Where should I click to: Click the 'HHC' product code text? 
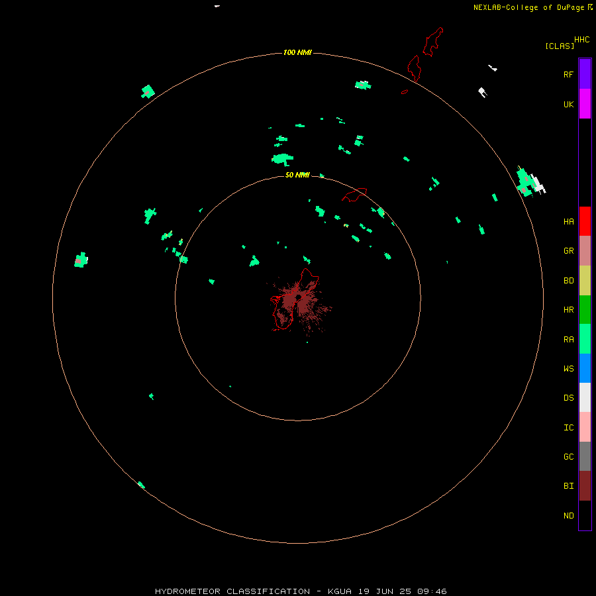(x=581, y=40)
